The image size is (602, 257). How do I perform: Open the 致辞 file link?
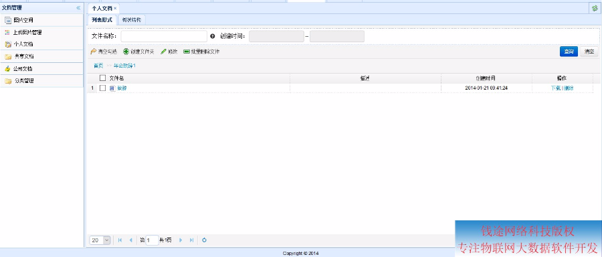point(122,88)
